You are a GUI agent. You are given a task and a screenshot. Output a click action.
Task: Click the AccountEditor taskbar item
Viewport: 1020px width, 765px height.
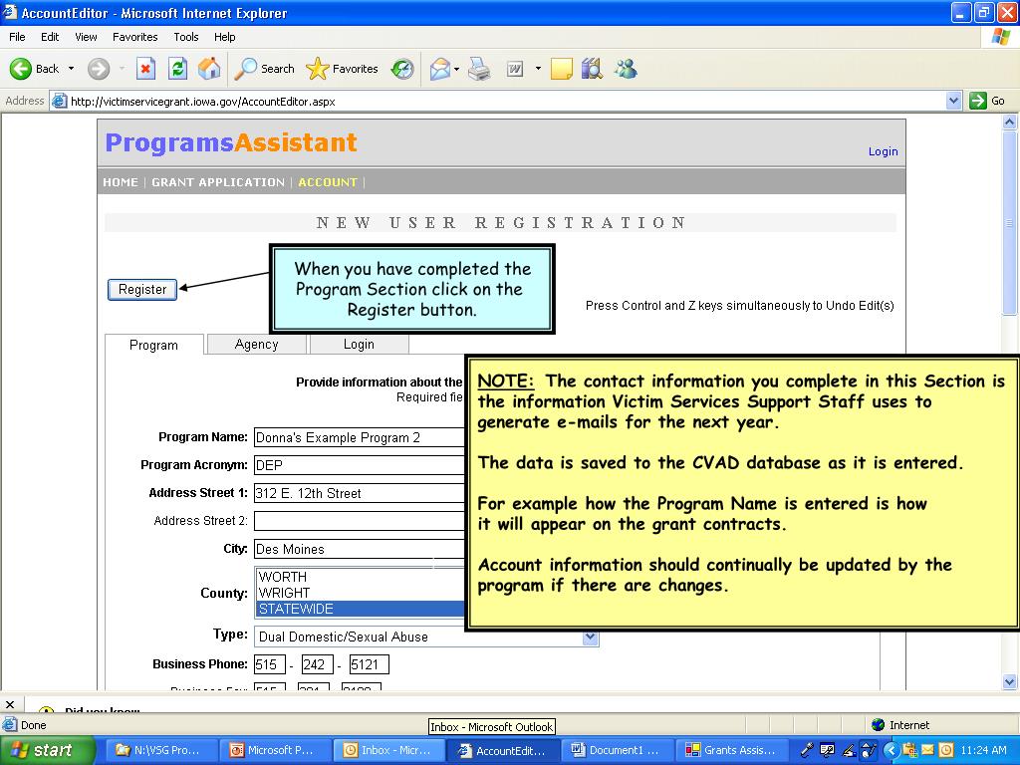click(502, 750)
